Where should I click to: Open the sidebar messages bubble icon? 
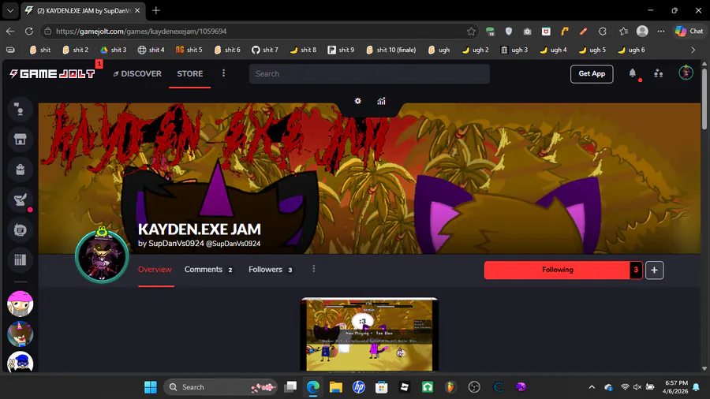tap(20, 229)
